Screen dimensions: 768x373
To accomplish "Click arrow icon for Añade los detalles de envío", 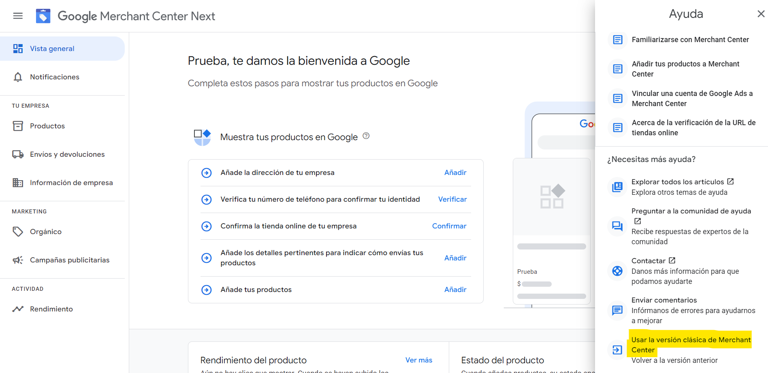I will (x=207, y=258).
